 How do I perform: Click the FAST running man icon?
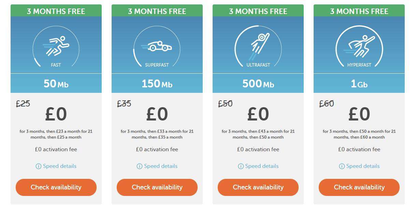pos(56,45)
